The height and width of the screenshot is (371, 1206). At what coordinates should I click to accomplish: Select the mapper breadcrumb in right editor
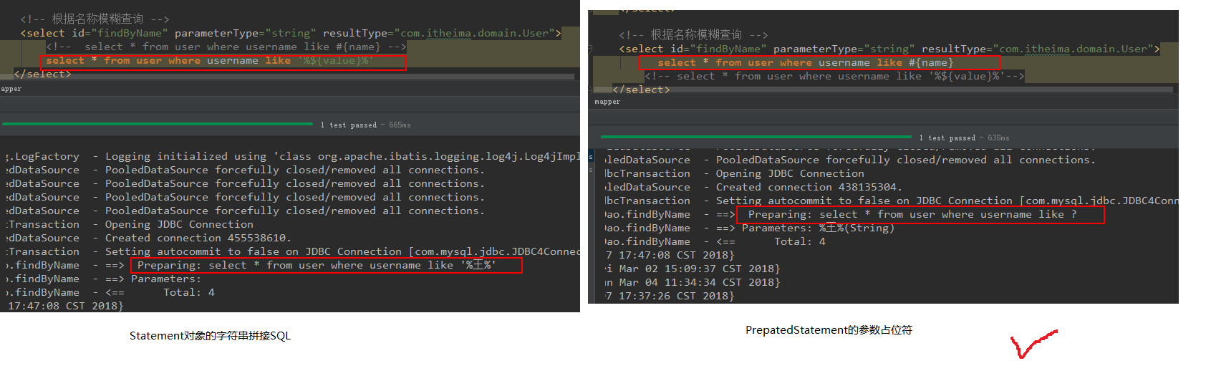pos(607,102)
